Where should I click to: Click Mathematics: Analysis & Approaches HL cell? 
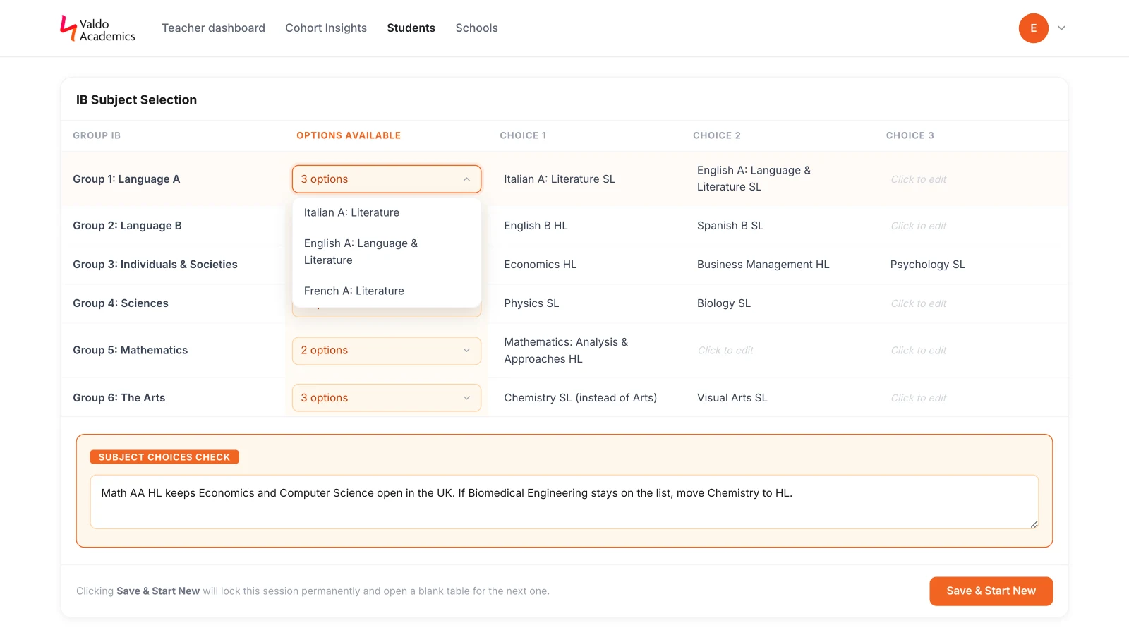point(566,351)
